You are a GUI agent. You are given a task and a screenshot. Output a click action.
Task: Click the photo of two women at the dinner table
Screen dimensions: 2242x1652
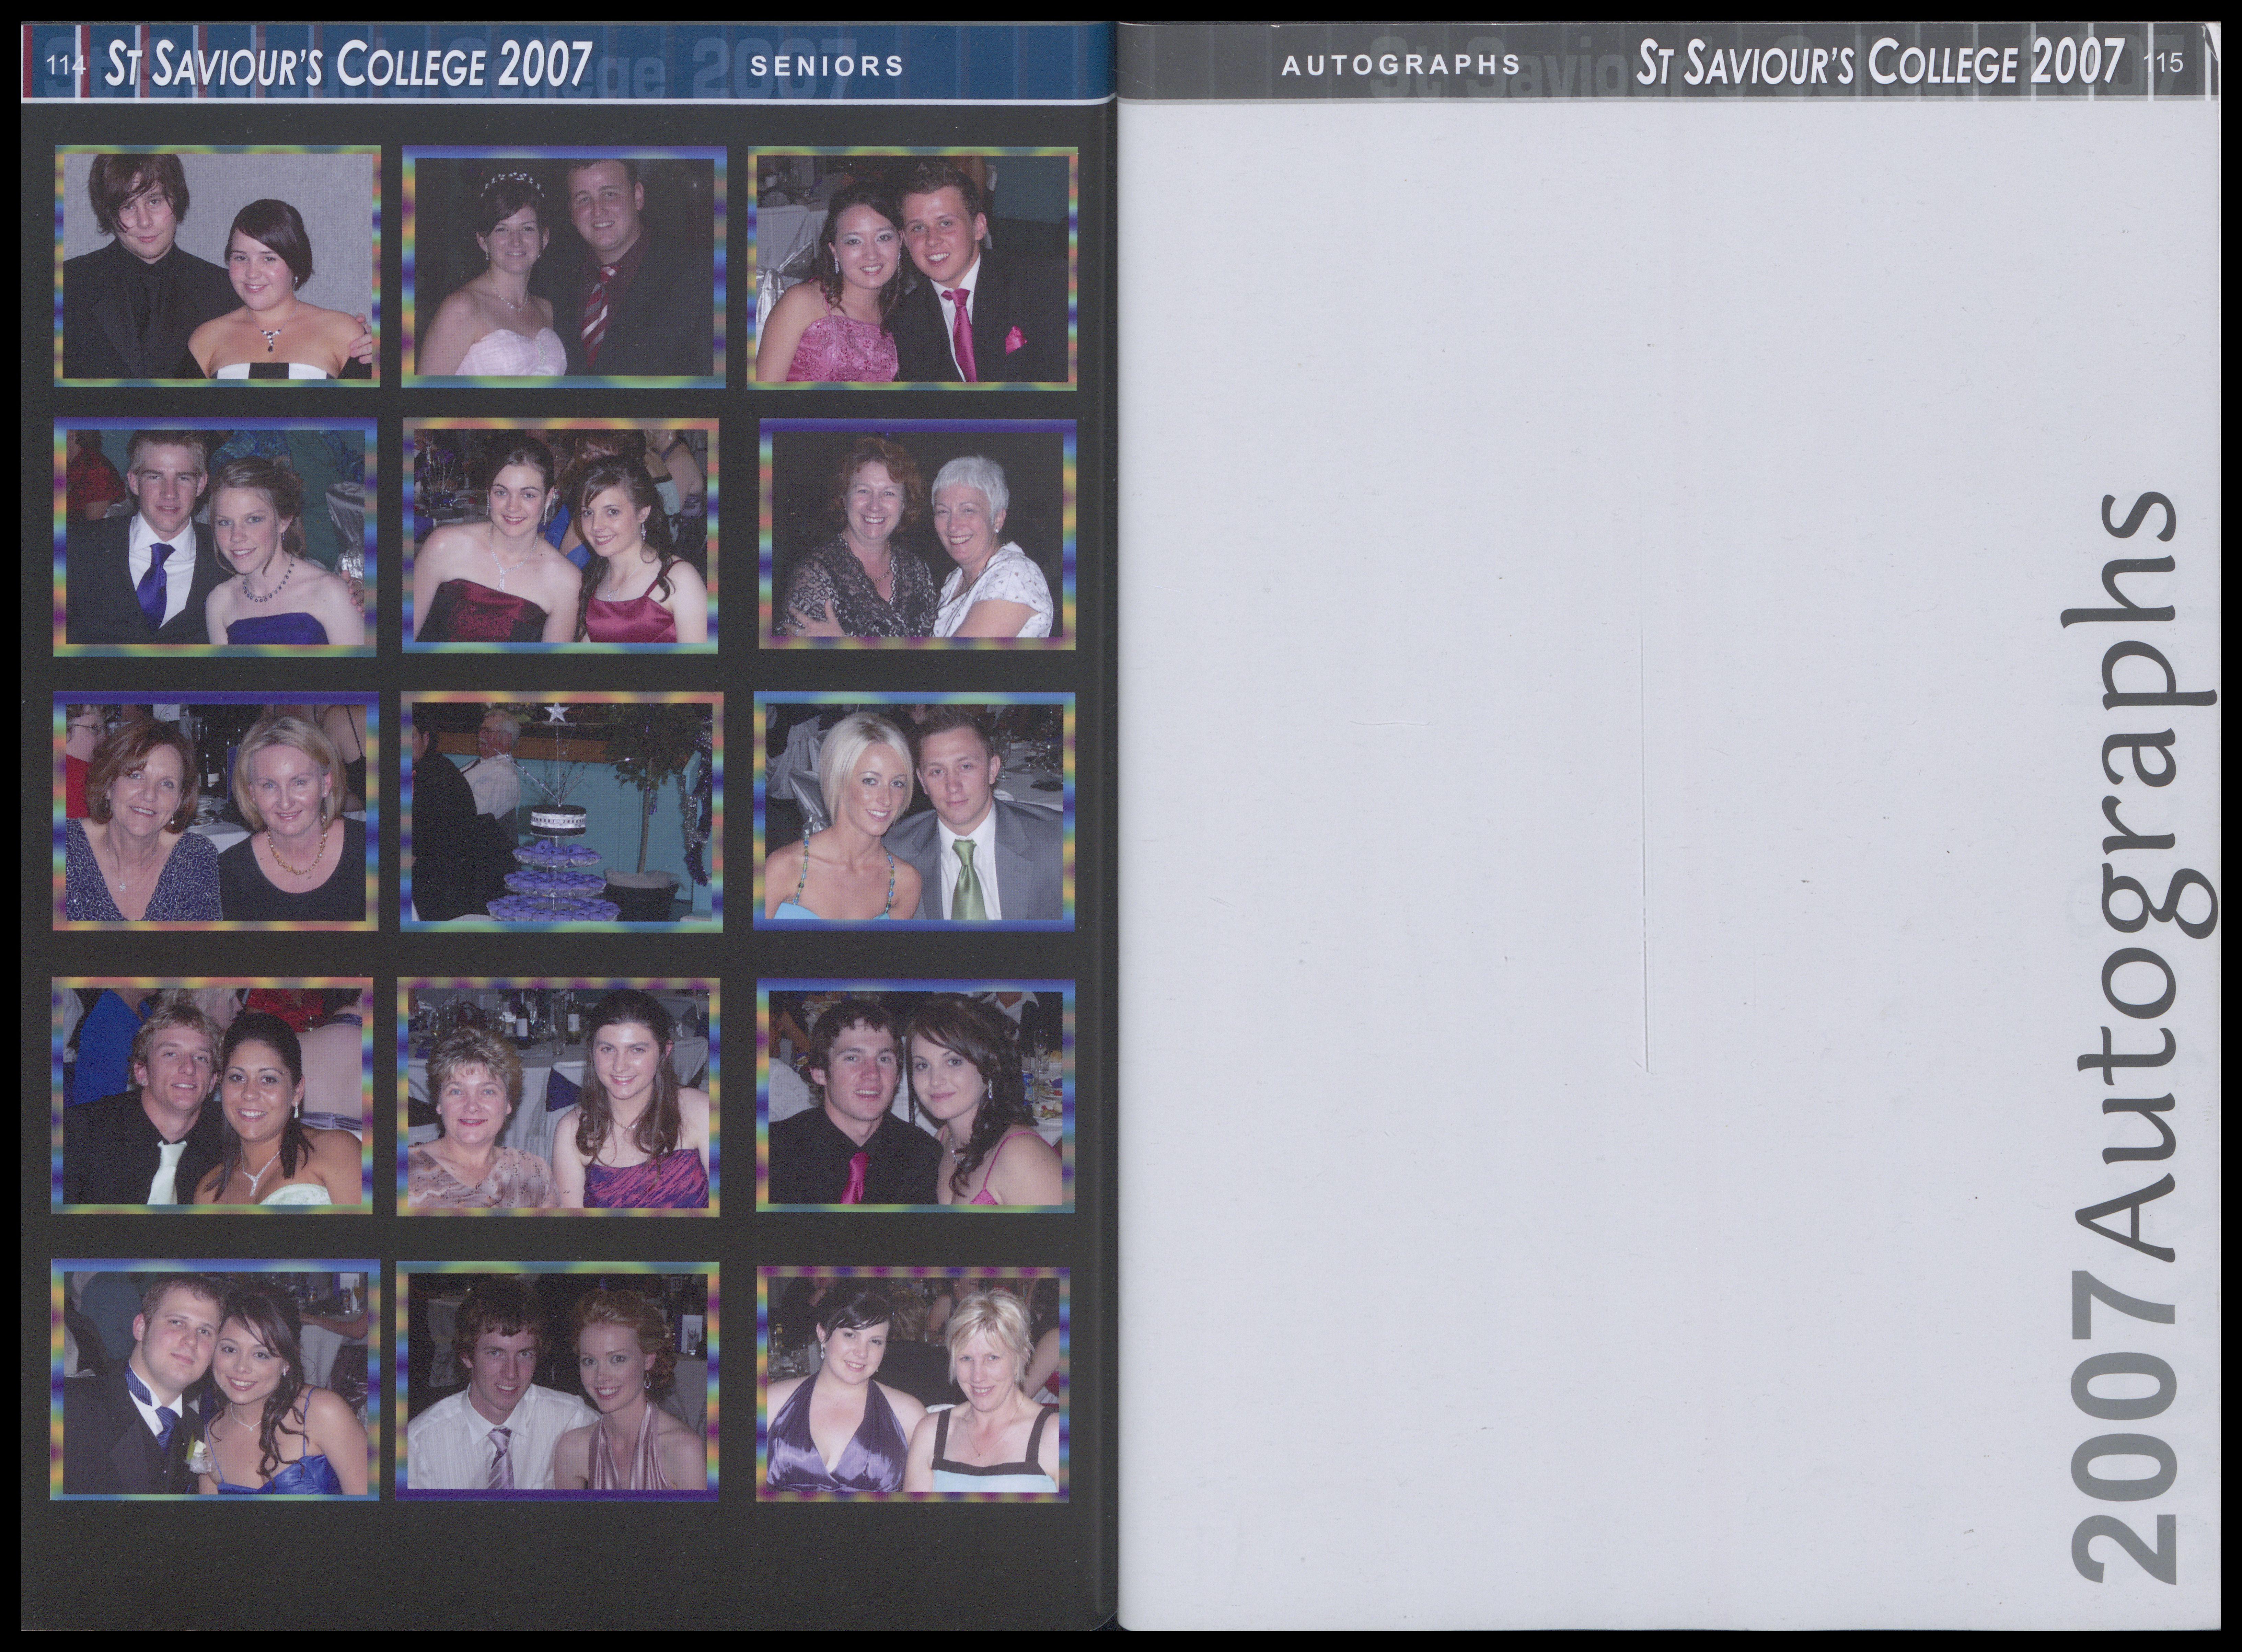(215, 811)
